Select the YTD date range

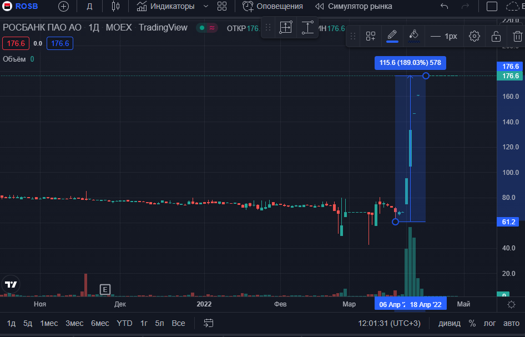click(x=124, y=323)
